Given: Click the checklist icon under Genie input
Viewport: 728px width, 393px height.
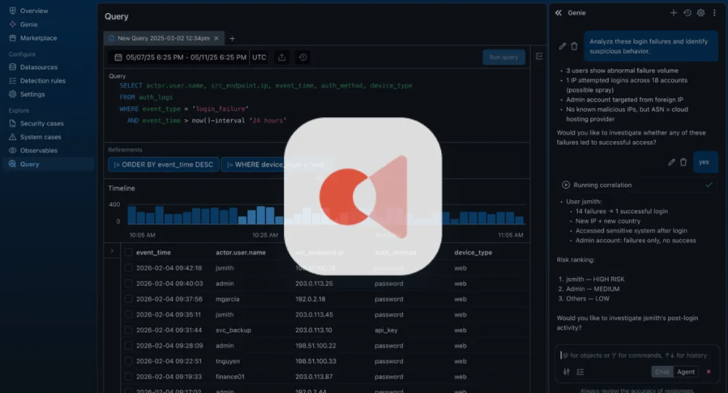Looking at the screenshot, I should click(x=580, y=372).
